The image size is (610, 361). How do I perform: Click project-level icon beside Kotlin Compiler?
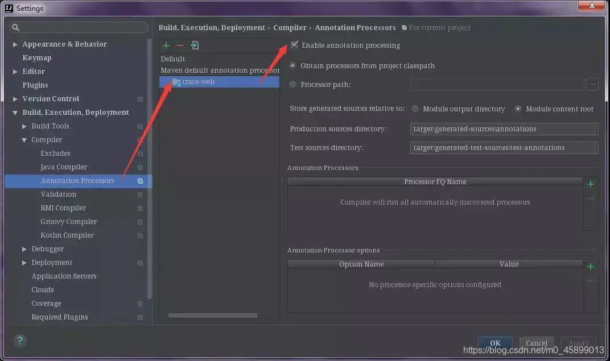(x=140, y=235)
